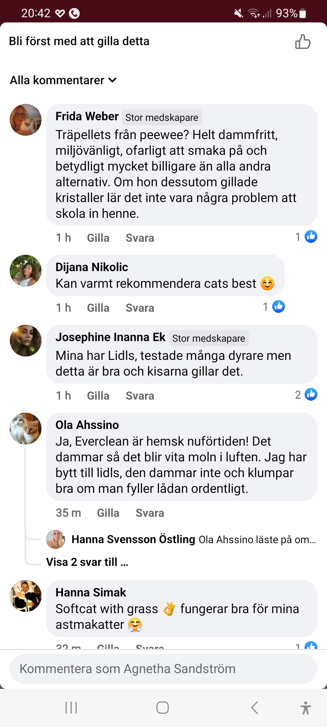Reply with Svara to Josephine Inanna Ek

click(140, 396)
